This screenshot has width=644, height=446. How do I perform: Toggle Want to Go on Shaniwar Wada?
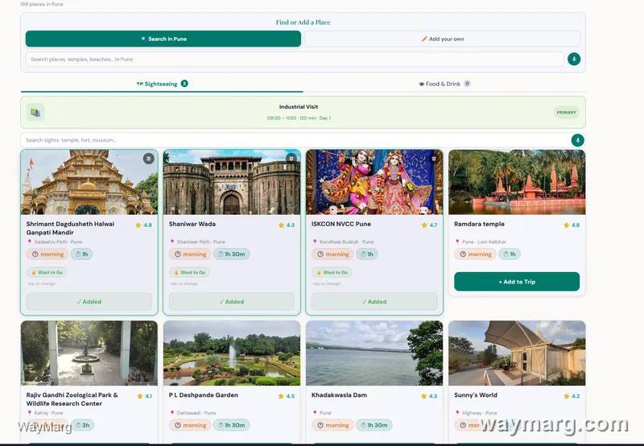click(x=189, y=272)
